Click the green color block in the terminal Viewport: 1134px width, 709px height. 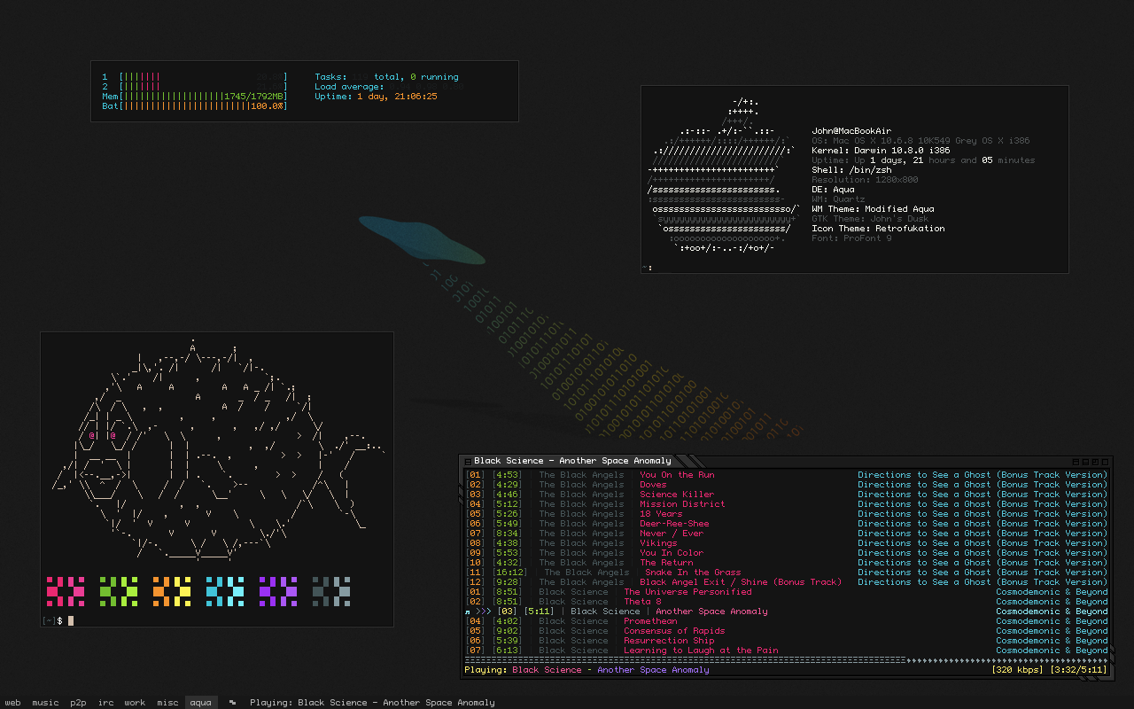pyautogui.click(x=119, y=591)
